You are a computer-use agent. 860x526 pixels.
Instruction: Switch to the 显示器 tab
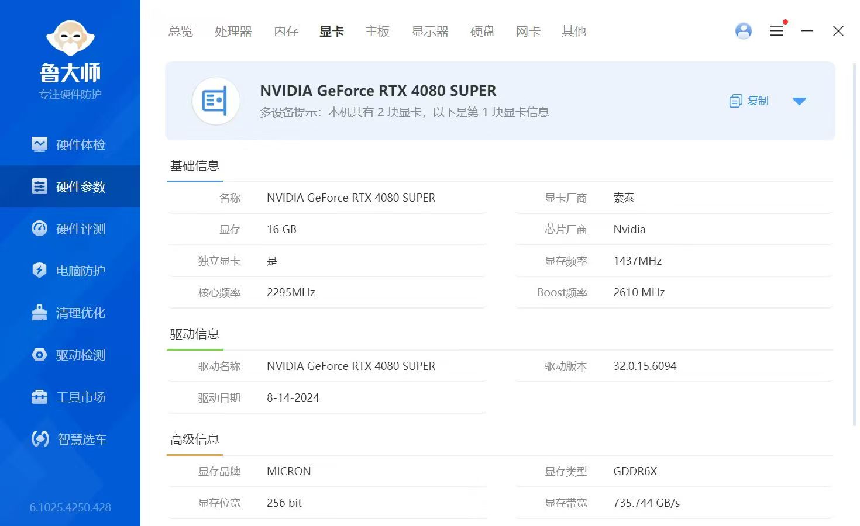point(430,32)
